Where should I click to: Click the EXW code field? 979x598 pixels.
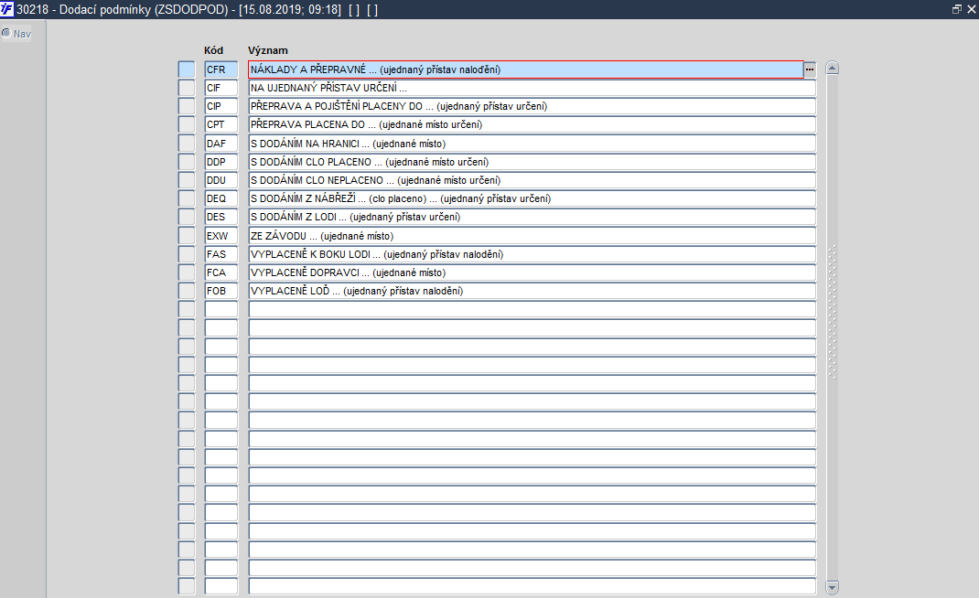coord(221,235)
